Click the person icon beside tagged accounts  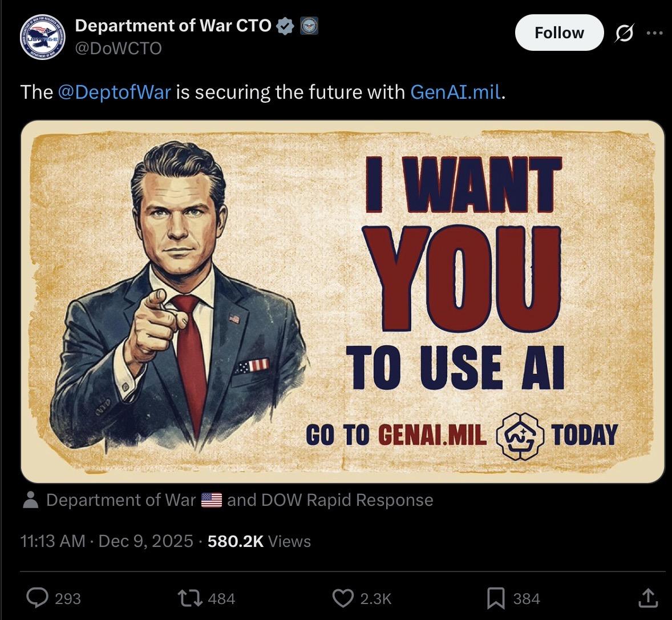point(31,501)
